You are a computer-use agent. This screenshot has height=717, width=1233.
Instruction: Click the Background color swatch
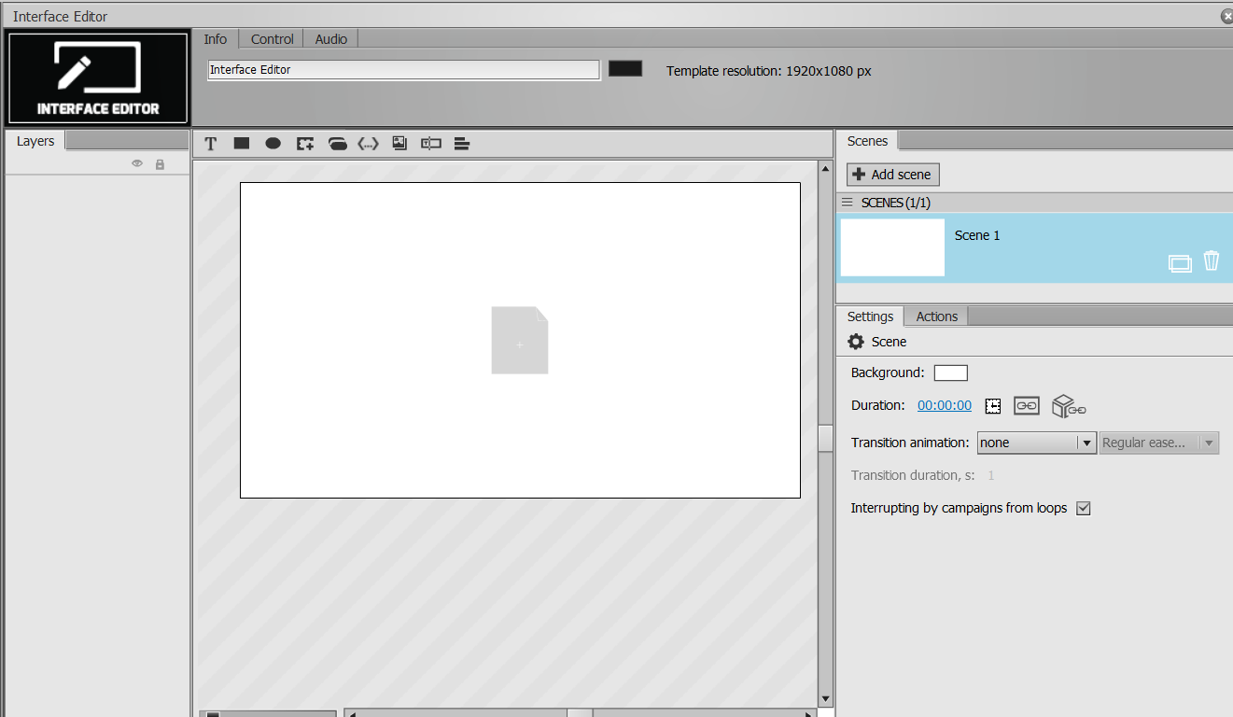point(951,373)
